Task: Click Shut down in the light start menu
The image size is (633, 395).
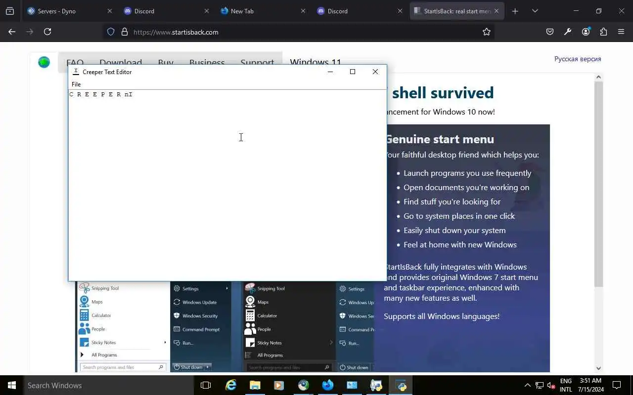Action: 188,367
